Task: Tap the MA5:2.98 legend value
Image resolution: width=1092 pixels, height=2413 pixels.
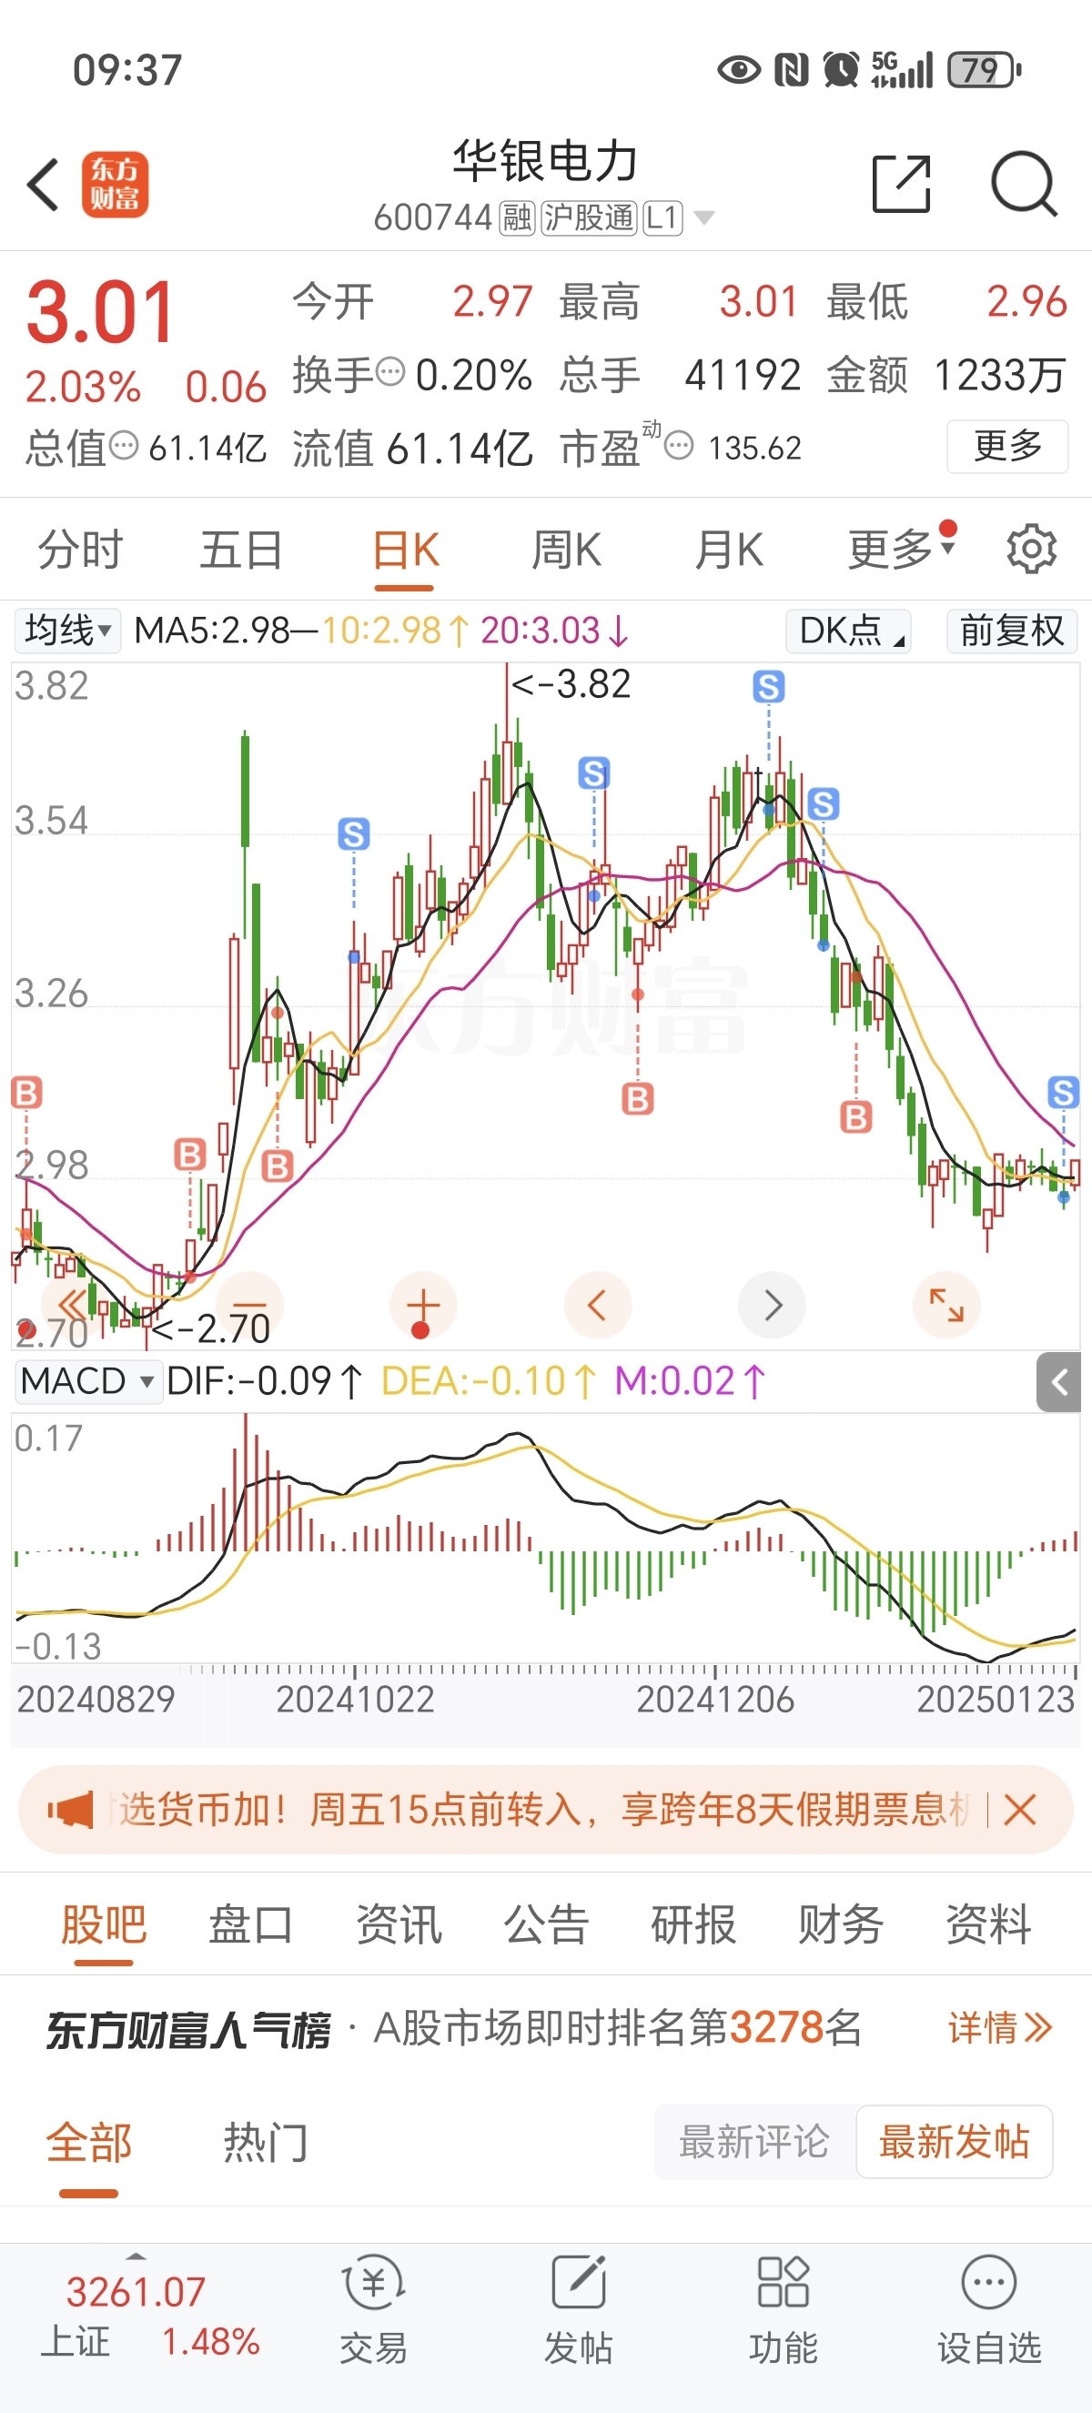Action: pos(212,631)
